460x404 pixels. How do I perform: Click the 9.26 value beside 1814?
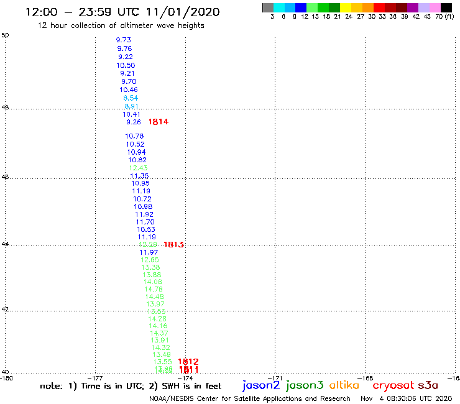point(134,122)
